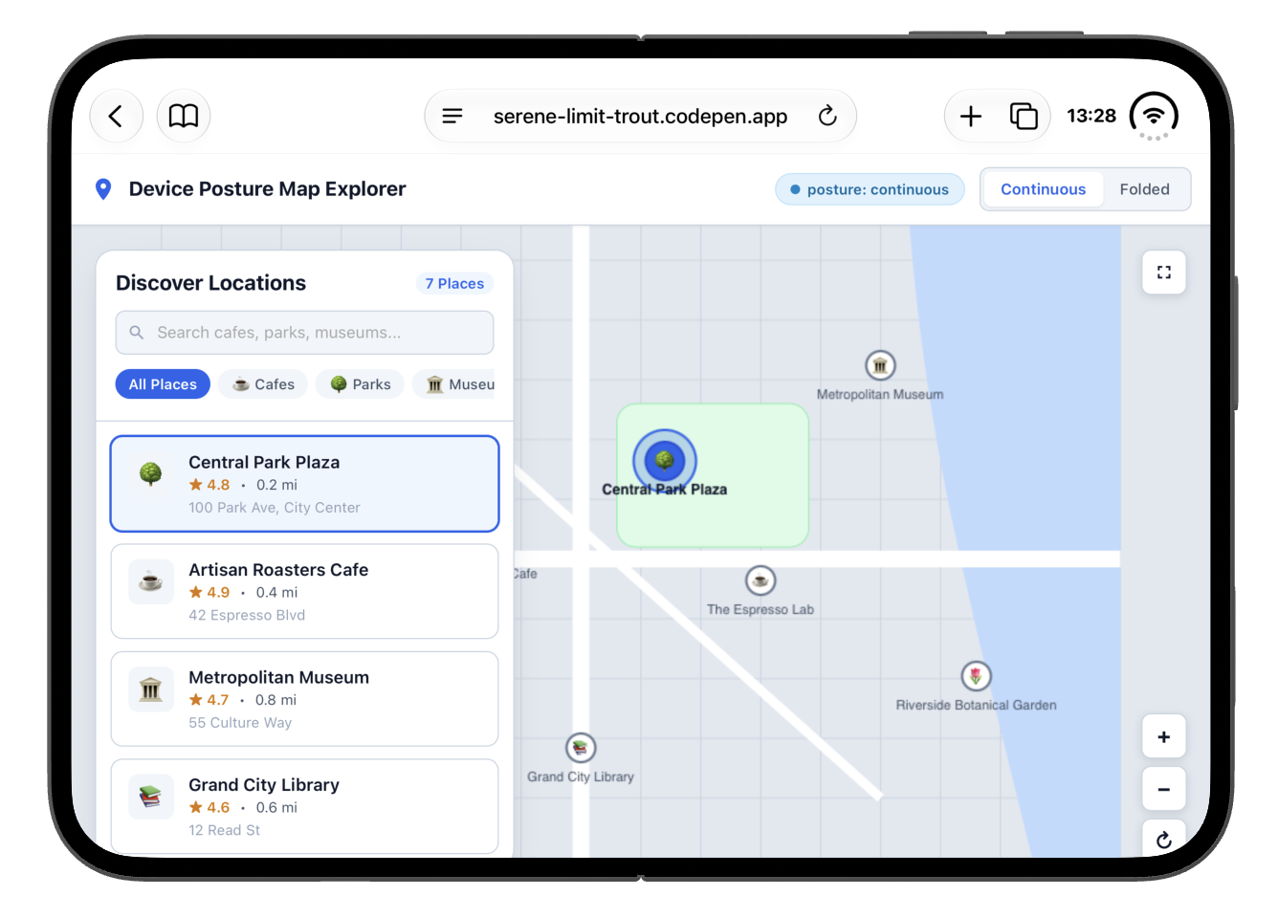The width and height of the screenshot is (1278, 918).
Task: Open Grand City Library list card
Action: pos(304,806)
